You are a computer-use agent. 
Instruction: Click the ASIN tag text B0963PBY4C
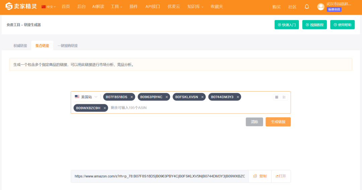pos(151,97)
